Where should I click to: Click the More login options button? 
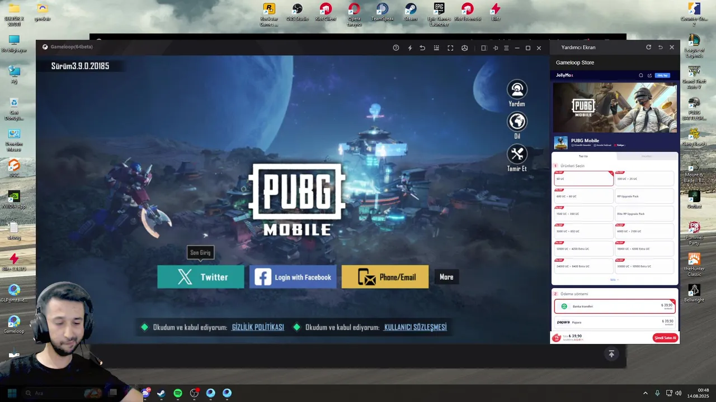point(446,277)
